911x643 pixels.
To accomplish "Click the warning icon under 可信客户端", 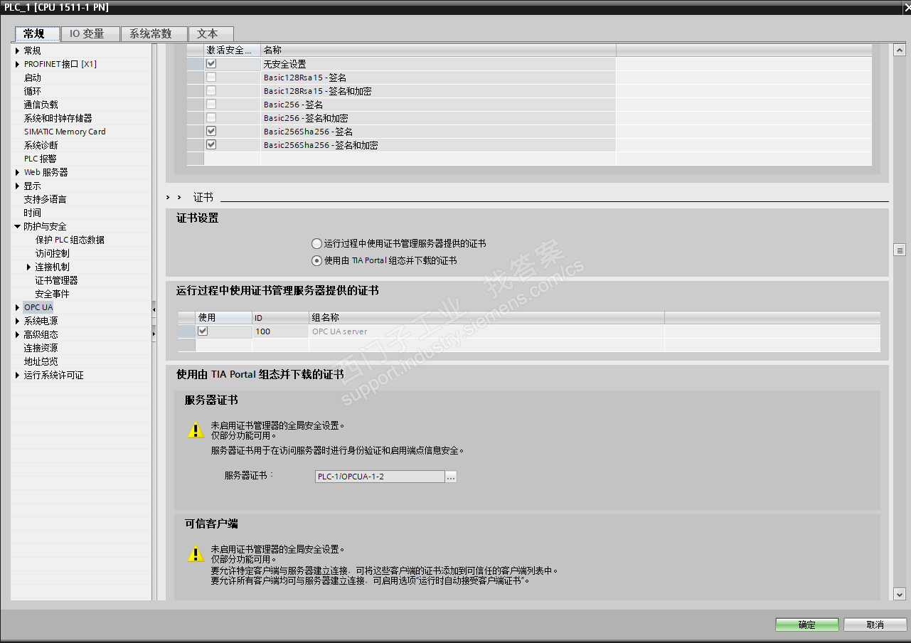I will (x=195, y=554).
